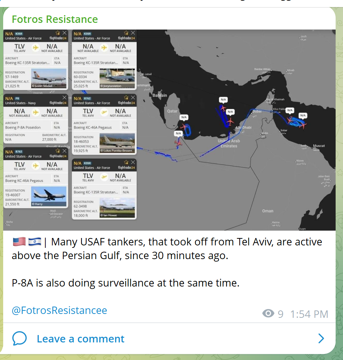Close the 57-1469 KC-135R flight card
The height and width of the screenshot is (360, 343).
click(x=65, y=33)
